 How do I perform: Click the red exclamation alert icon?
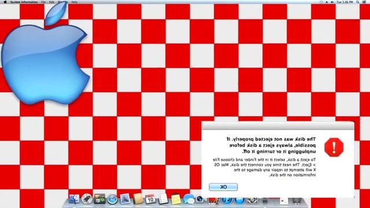pos(334,147)
